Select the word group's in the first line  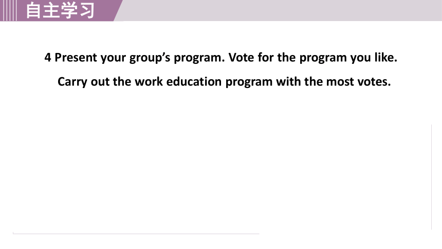(x=150, y=58)
